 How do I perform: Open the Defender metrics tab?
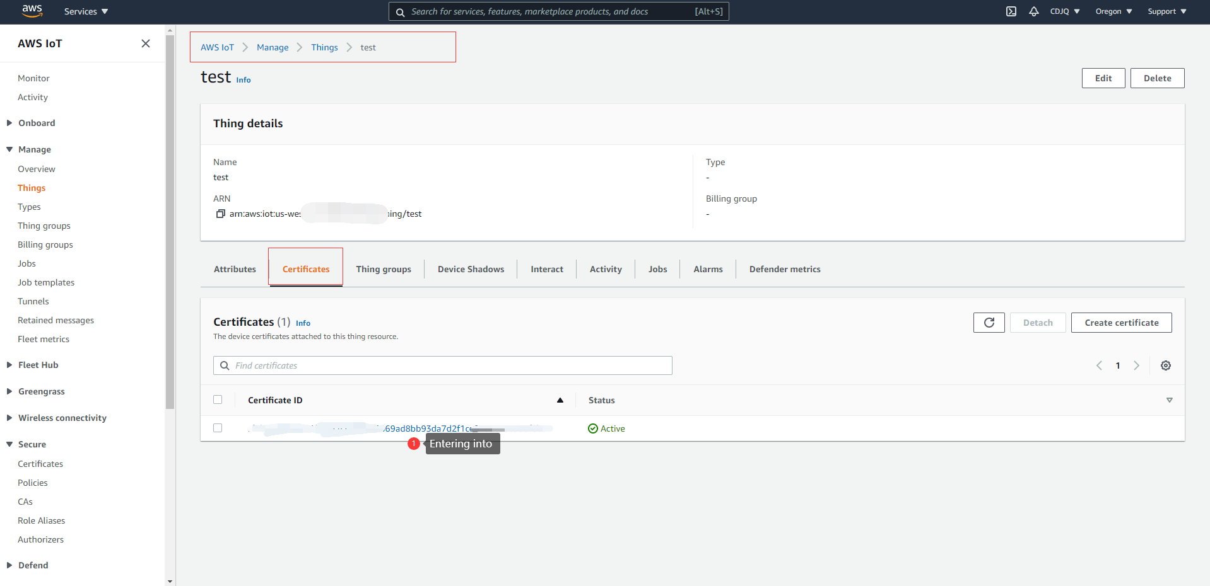coord(785,269)
